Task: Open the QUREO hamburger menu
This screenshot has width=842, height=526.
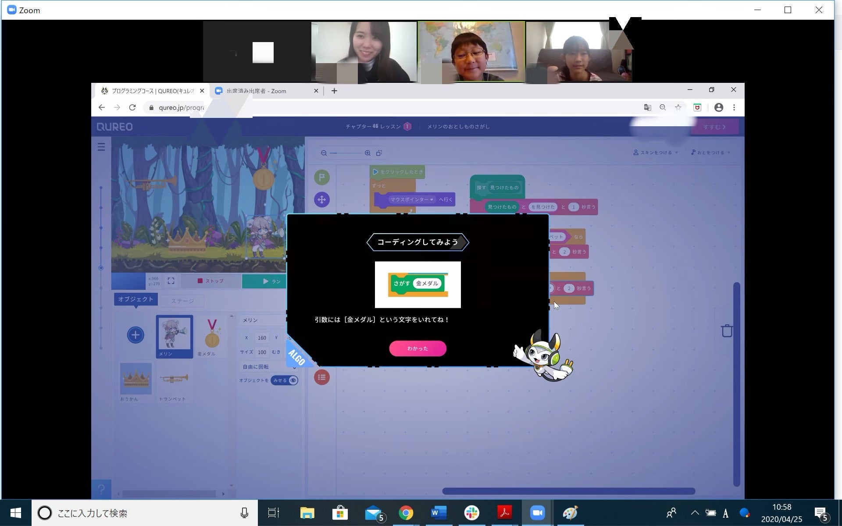Action: 101,147
